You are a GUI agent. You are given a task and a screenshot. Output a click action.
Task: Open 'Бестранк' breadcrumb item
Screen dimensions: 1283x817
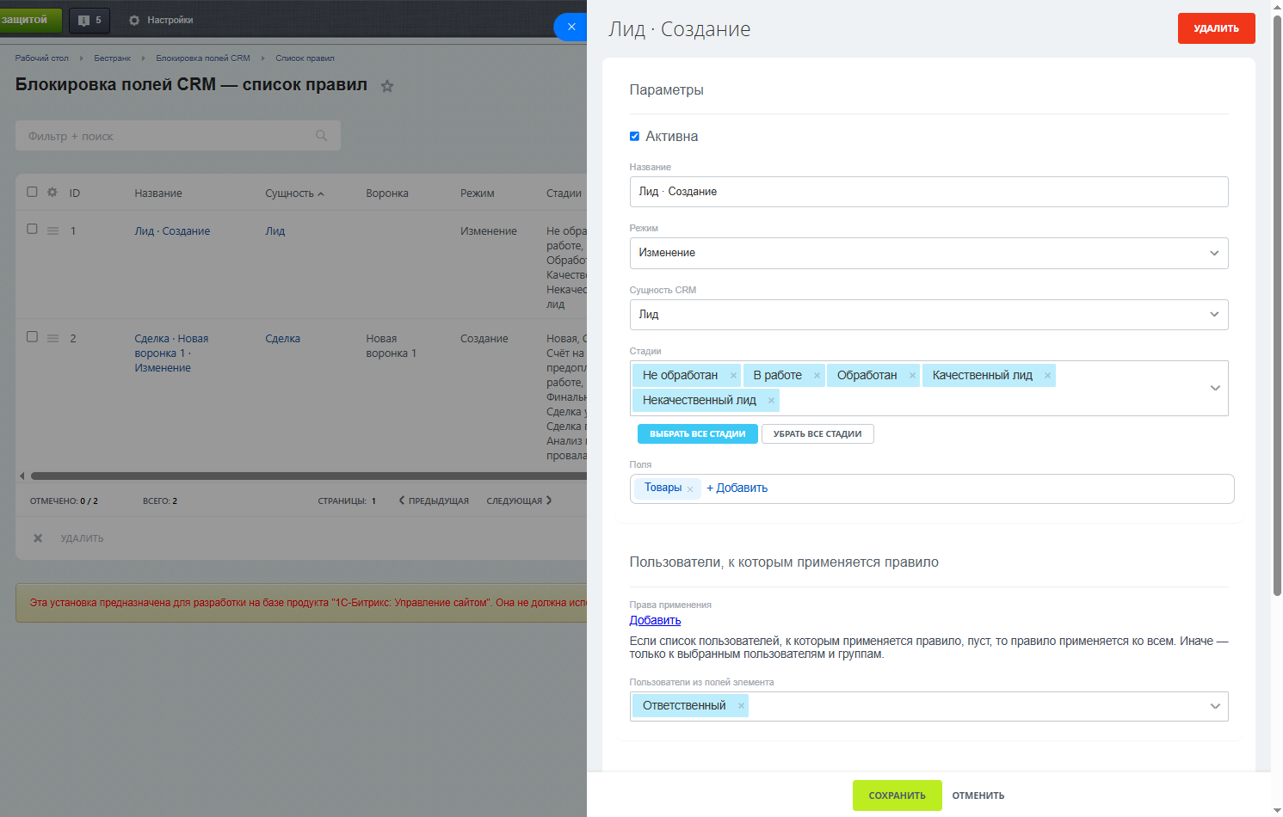[112, 58]
